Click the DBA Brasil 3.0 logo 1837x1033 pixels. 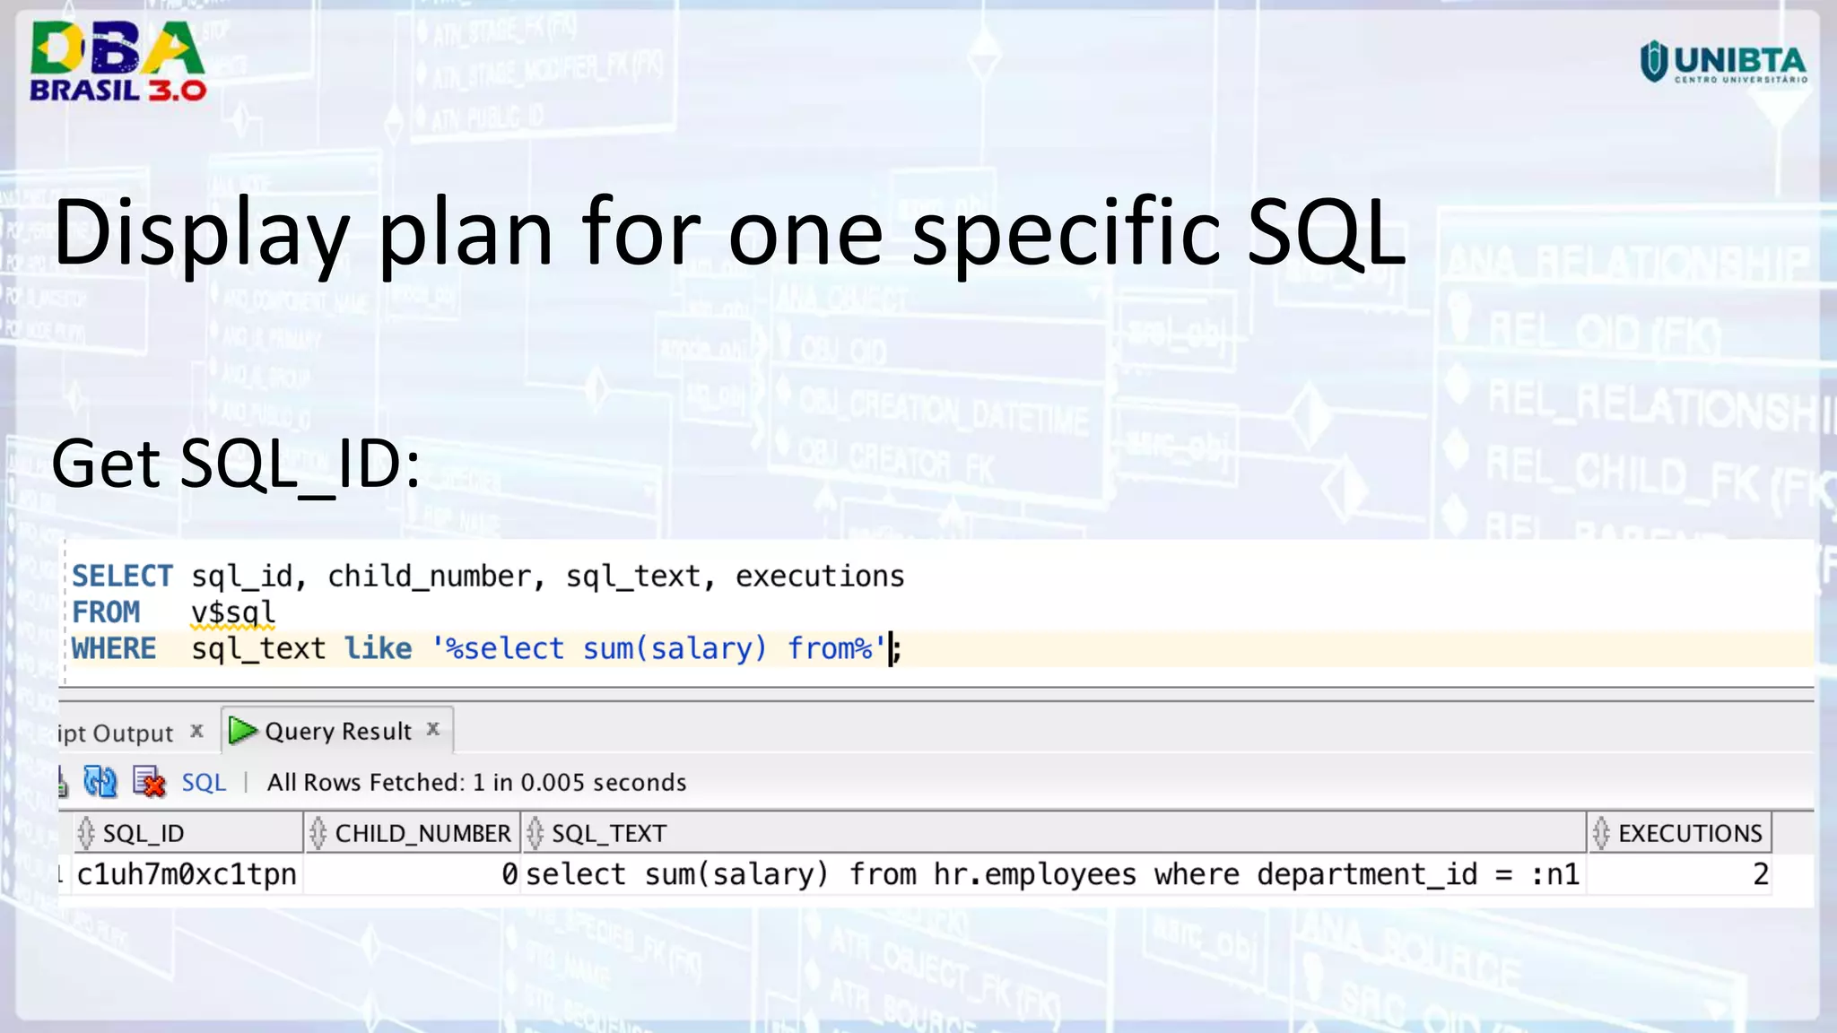click(118, 61)
